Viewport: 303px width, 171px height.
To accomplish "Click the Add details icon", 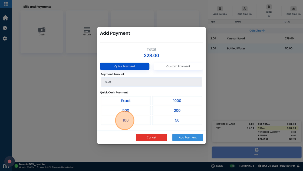I will coord(220,9).
